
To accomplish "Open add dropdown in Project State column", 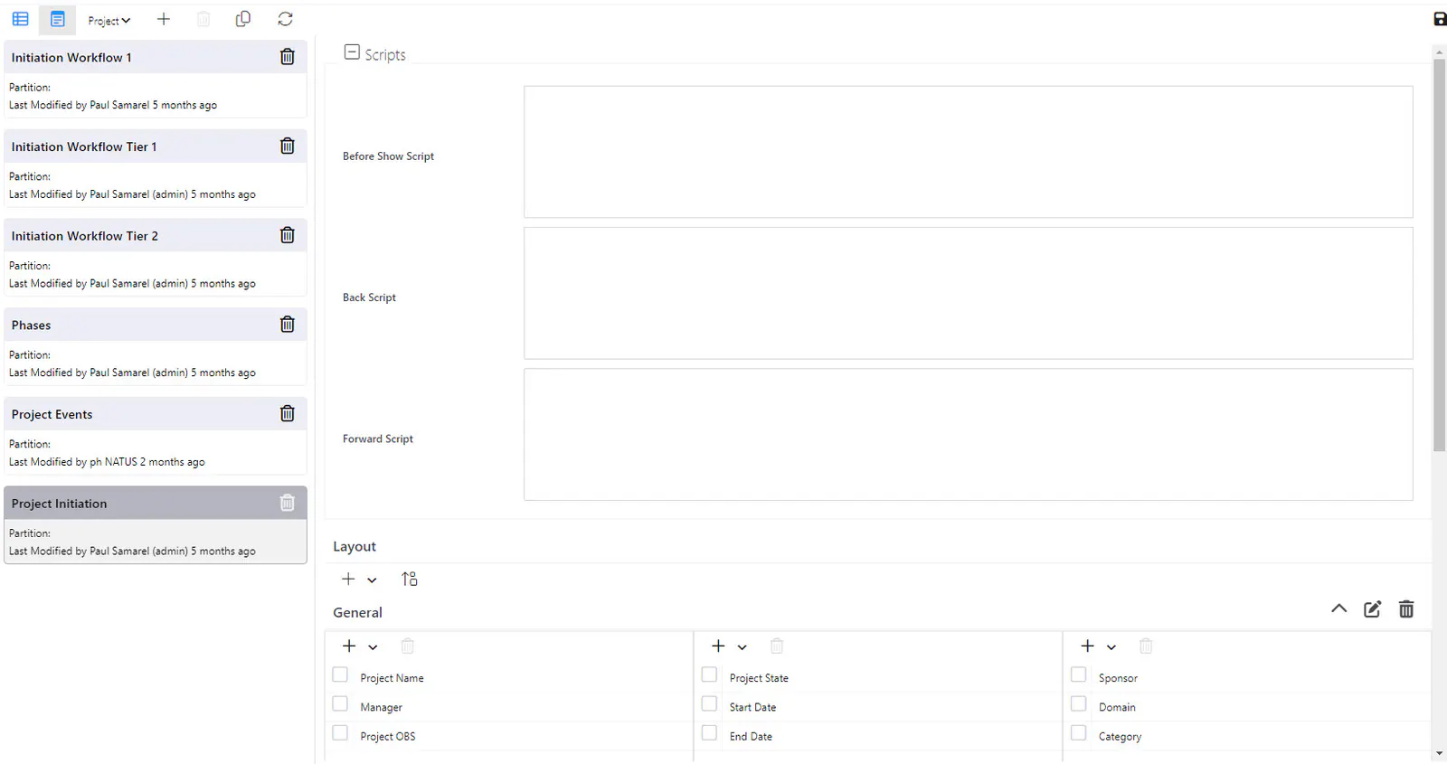I will tap(742, 647).
